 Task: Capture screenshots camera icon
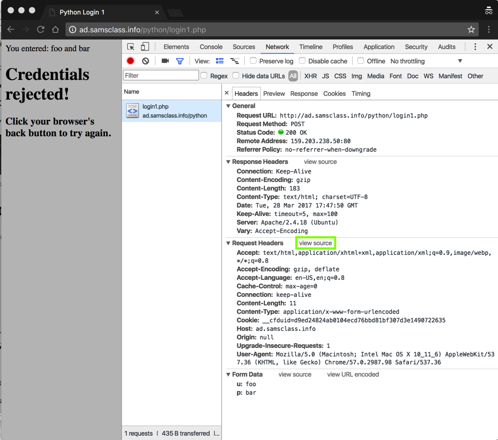(165, 61)
